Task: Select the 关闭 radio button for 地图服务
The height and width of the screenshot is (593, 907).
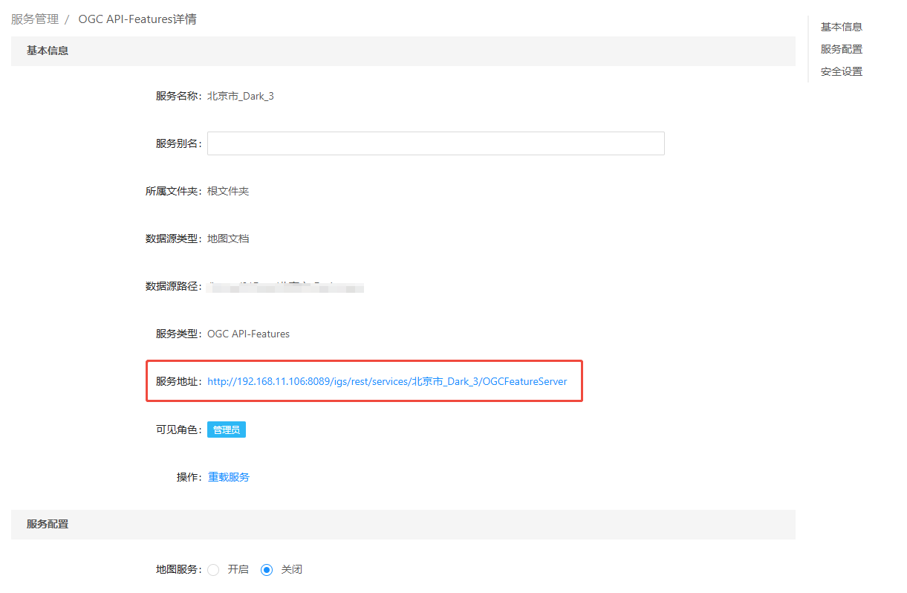Action: click(267, 570)
